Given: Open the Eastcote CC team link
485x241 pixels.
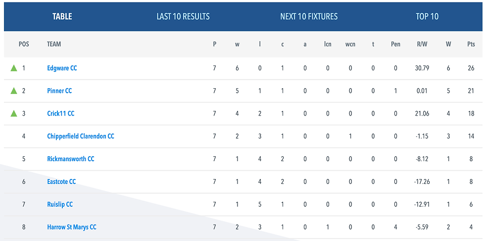Looking at the screenshot, I should [x=61, y=181].
